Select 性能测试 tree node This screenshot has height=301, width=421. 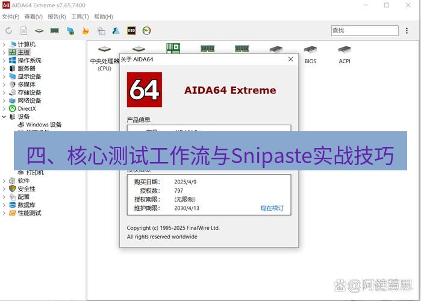click(30, 213)
